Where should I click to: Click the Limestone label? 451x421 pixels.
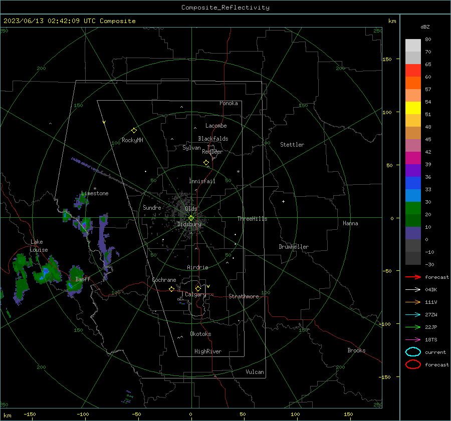tap(95, 193)
